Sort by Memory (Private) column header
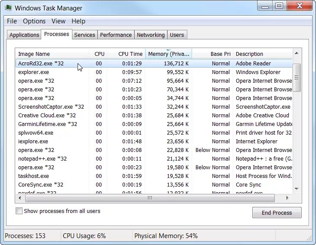 point(169,54)
